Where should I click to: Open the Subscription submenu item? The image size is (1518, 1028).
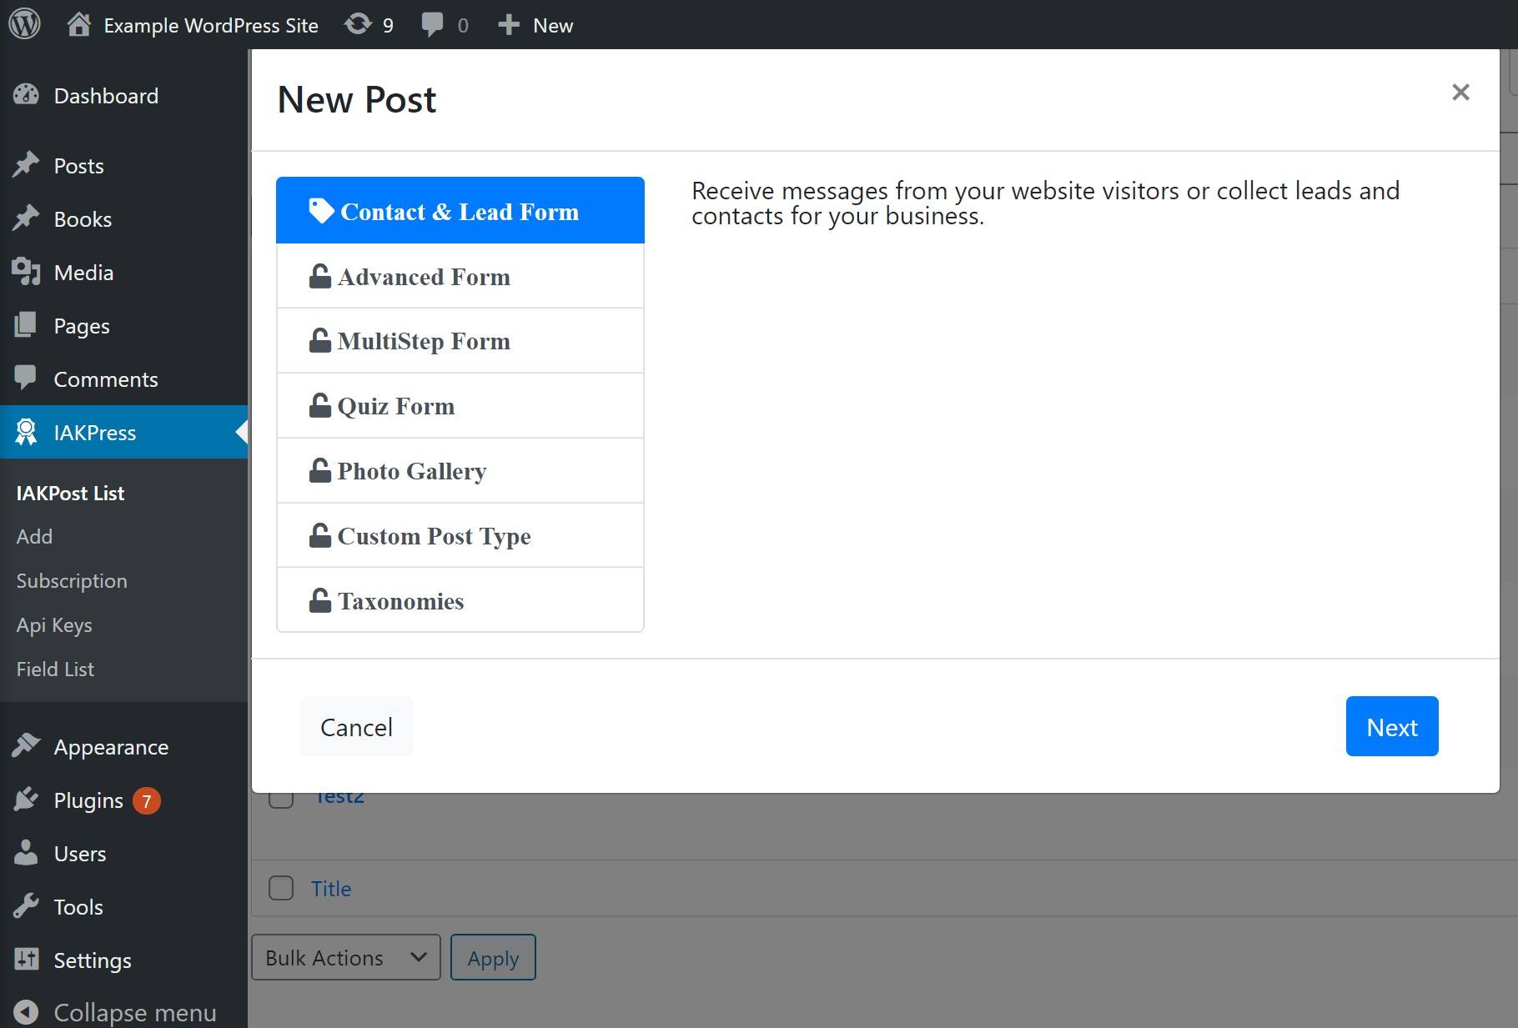pyautogui.click(x=72, y=580)
